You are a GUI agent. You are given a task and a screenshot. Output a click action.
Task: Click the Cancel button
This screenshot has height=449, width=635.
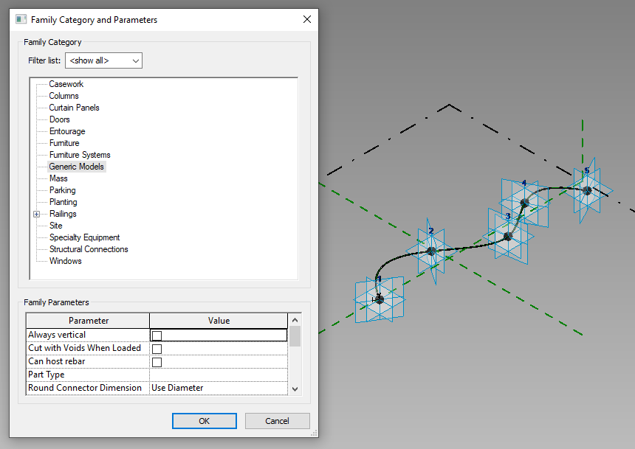278,421
